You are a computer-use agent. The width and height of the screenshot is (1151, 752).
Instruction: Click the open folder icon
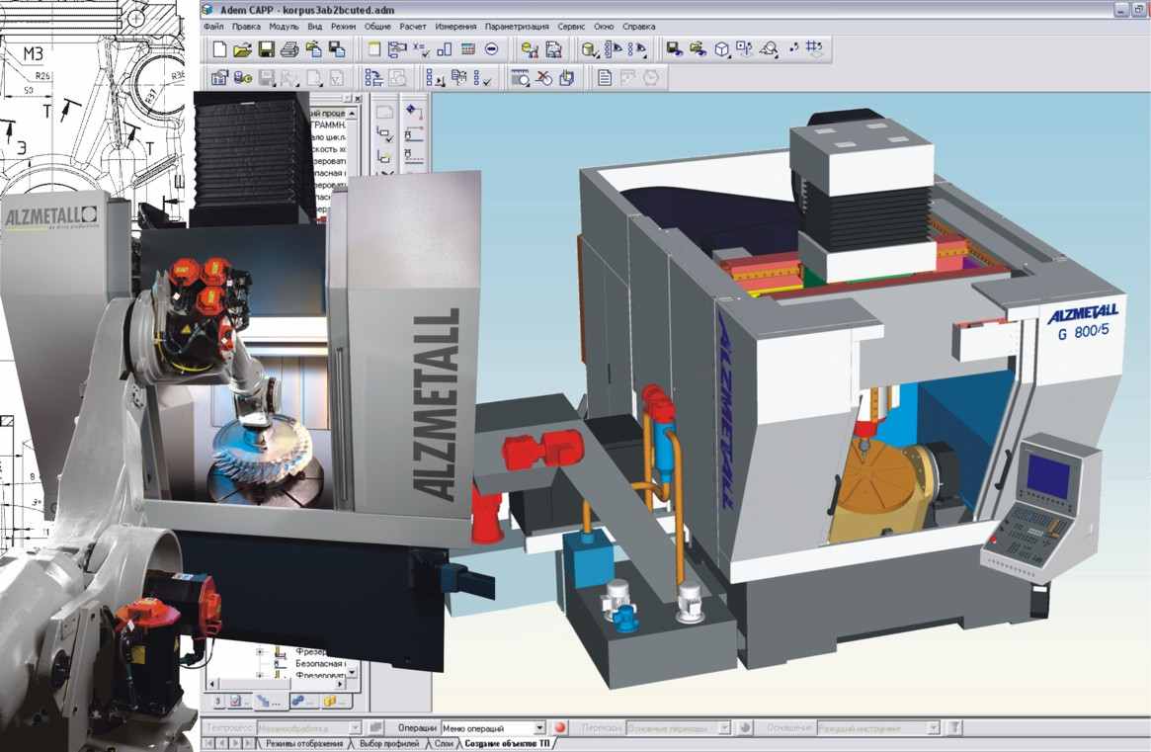(x=242, y=49)
